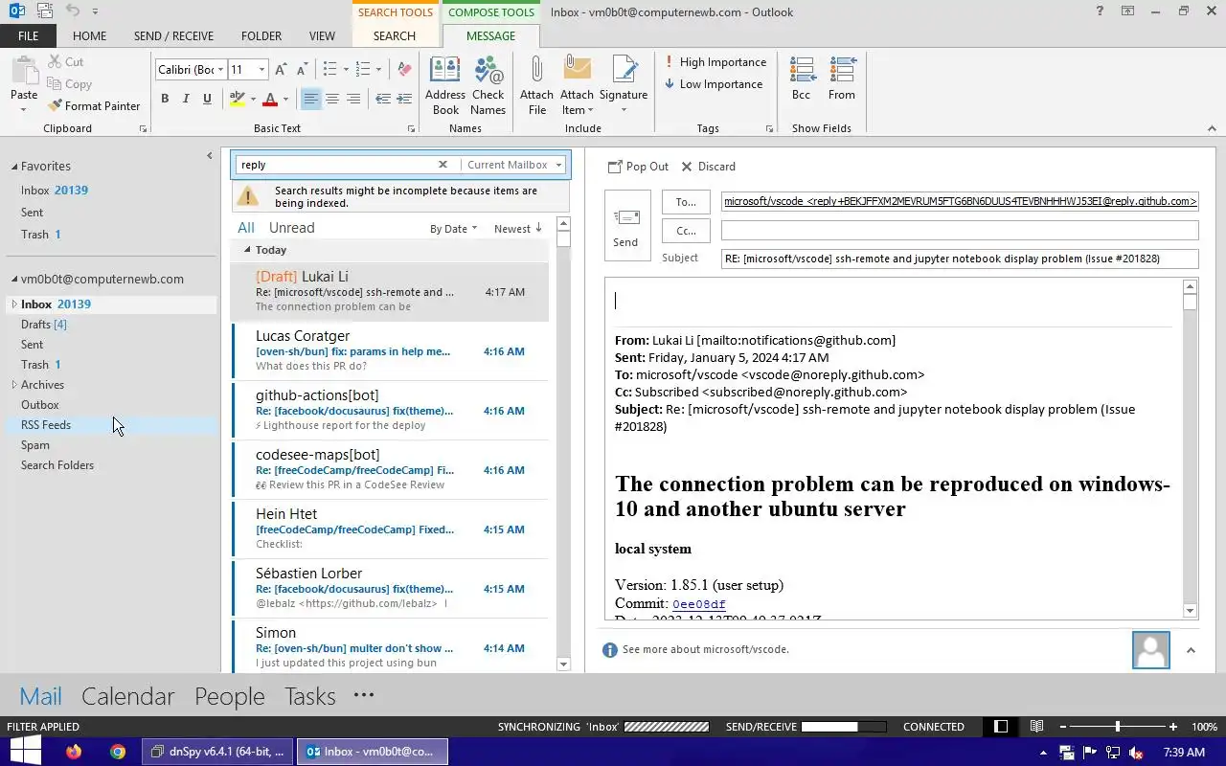Open more navigation options ellipsis

tap(364, 695)
